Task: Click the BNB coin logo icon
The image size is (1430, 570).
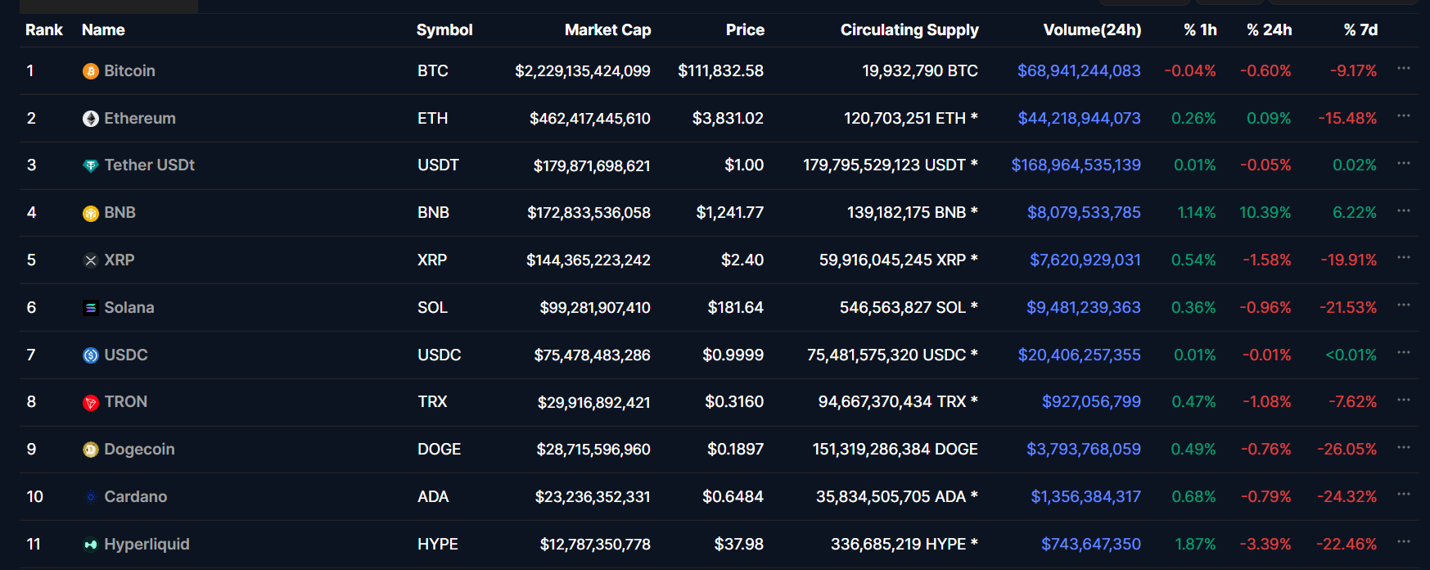Action: click(x=91, y=213)
